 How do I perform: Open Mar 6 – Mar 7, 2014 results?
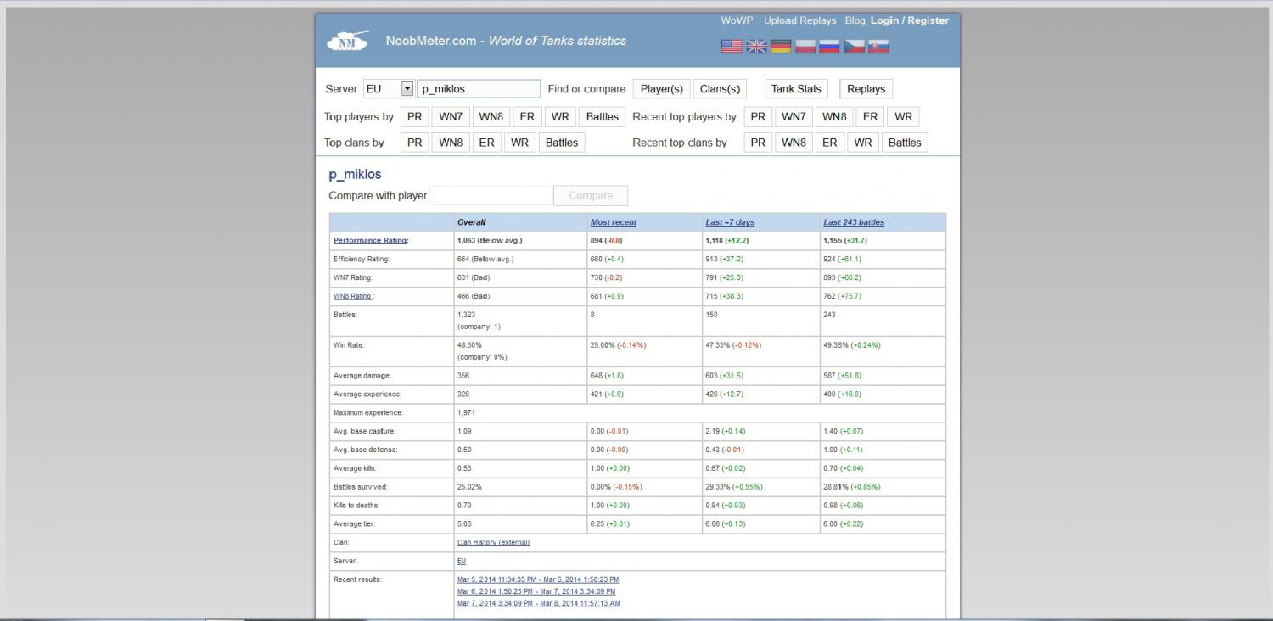click(536, 591)
